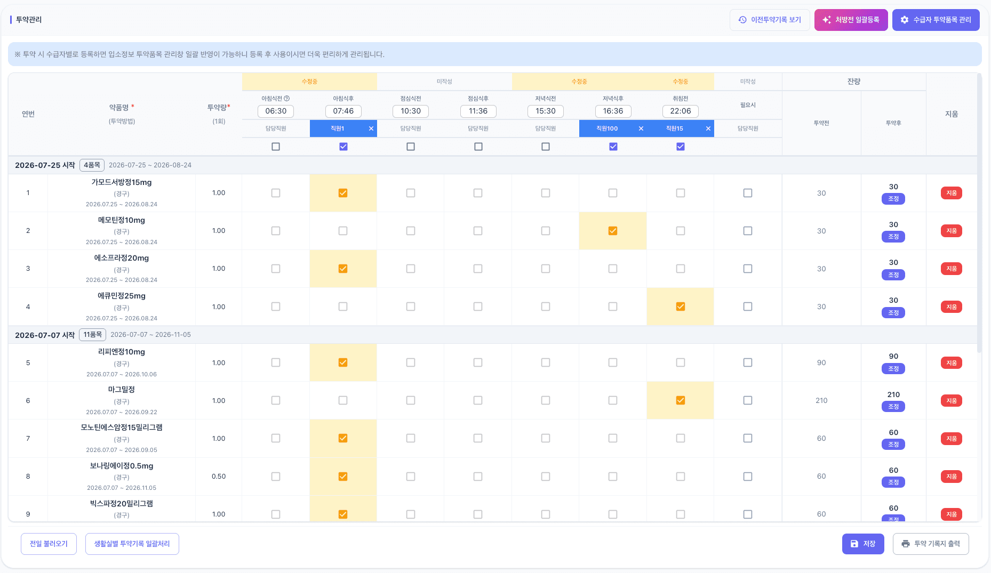Screen dimensions: 991x573
Task: Click the help icon next to 아침식전
Action: click(287, 99)
